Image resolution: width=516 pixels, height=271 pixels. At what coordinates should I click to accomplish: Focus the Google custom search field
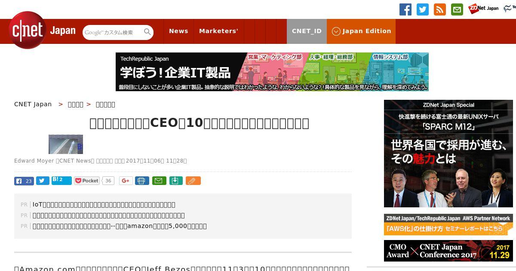[x=113, y=32]
